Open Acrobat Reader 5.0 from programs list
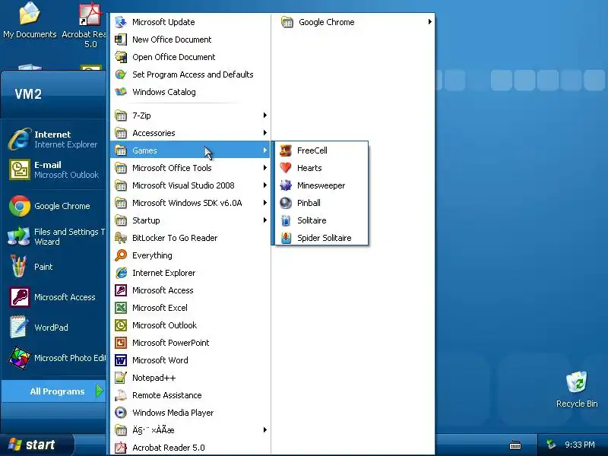The height and width of the screenshot is (456, 608). 191,448
